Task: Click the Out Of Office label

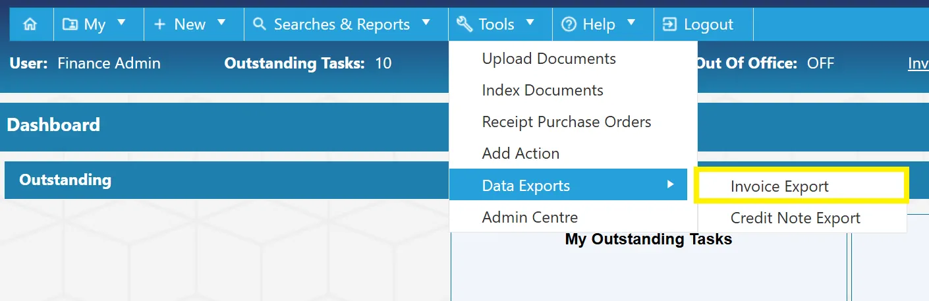Action: click(746, 63)
